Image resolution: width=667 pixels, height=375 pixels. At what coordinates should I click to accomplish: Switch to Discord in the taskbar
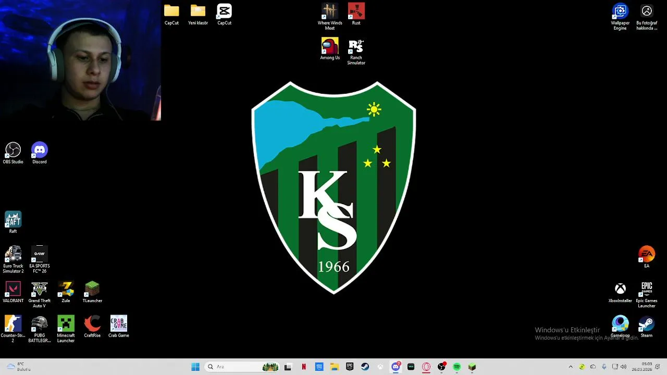pos(396,367)
